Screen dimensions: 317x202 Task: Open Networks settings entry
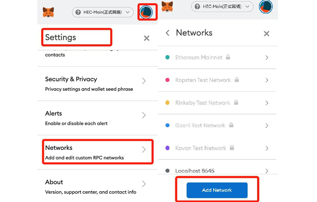point(98,152)
